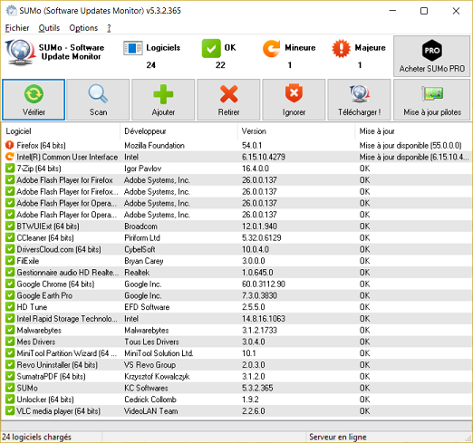The width and height of the screenshot is (473, 443).
Task: Click the Ignorer shield button
Action: (294, 100)
